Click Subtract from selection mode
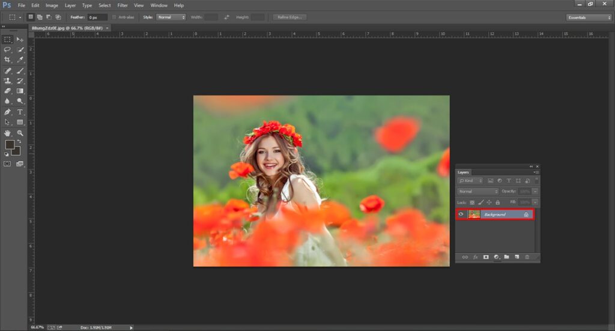615x331 pixels. click(49, 17)
